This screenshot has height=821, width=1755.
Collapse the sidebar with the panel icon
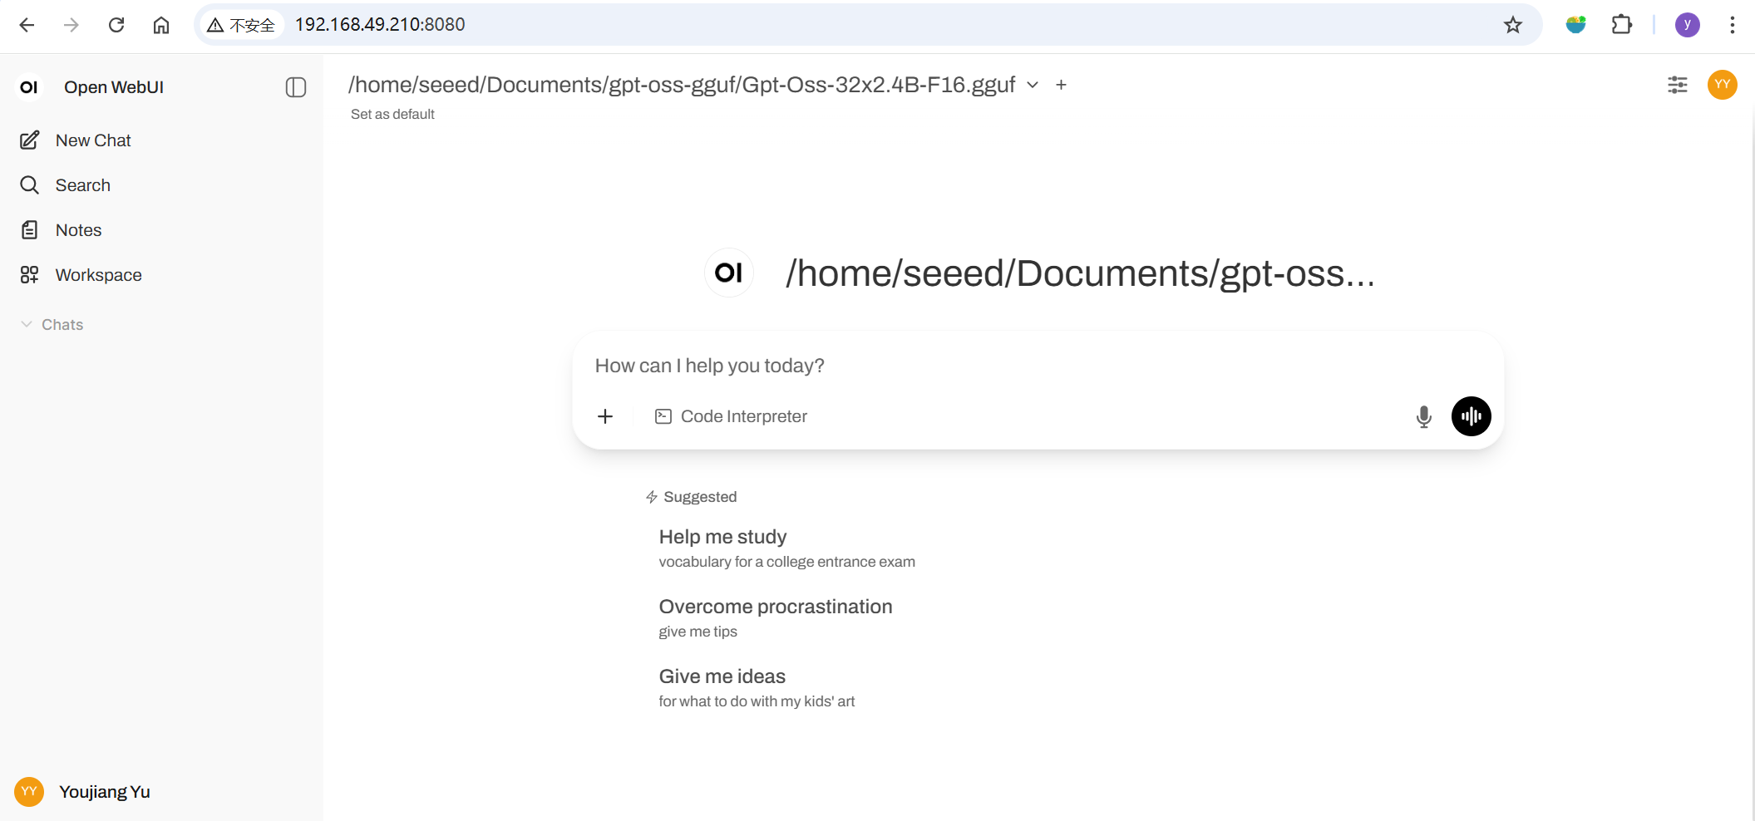click(295, 87)
